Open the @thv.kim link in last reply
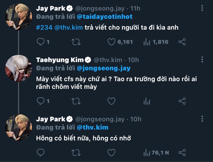213x162 pixels. [93, 127]
